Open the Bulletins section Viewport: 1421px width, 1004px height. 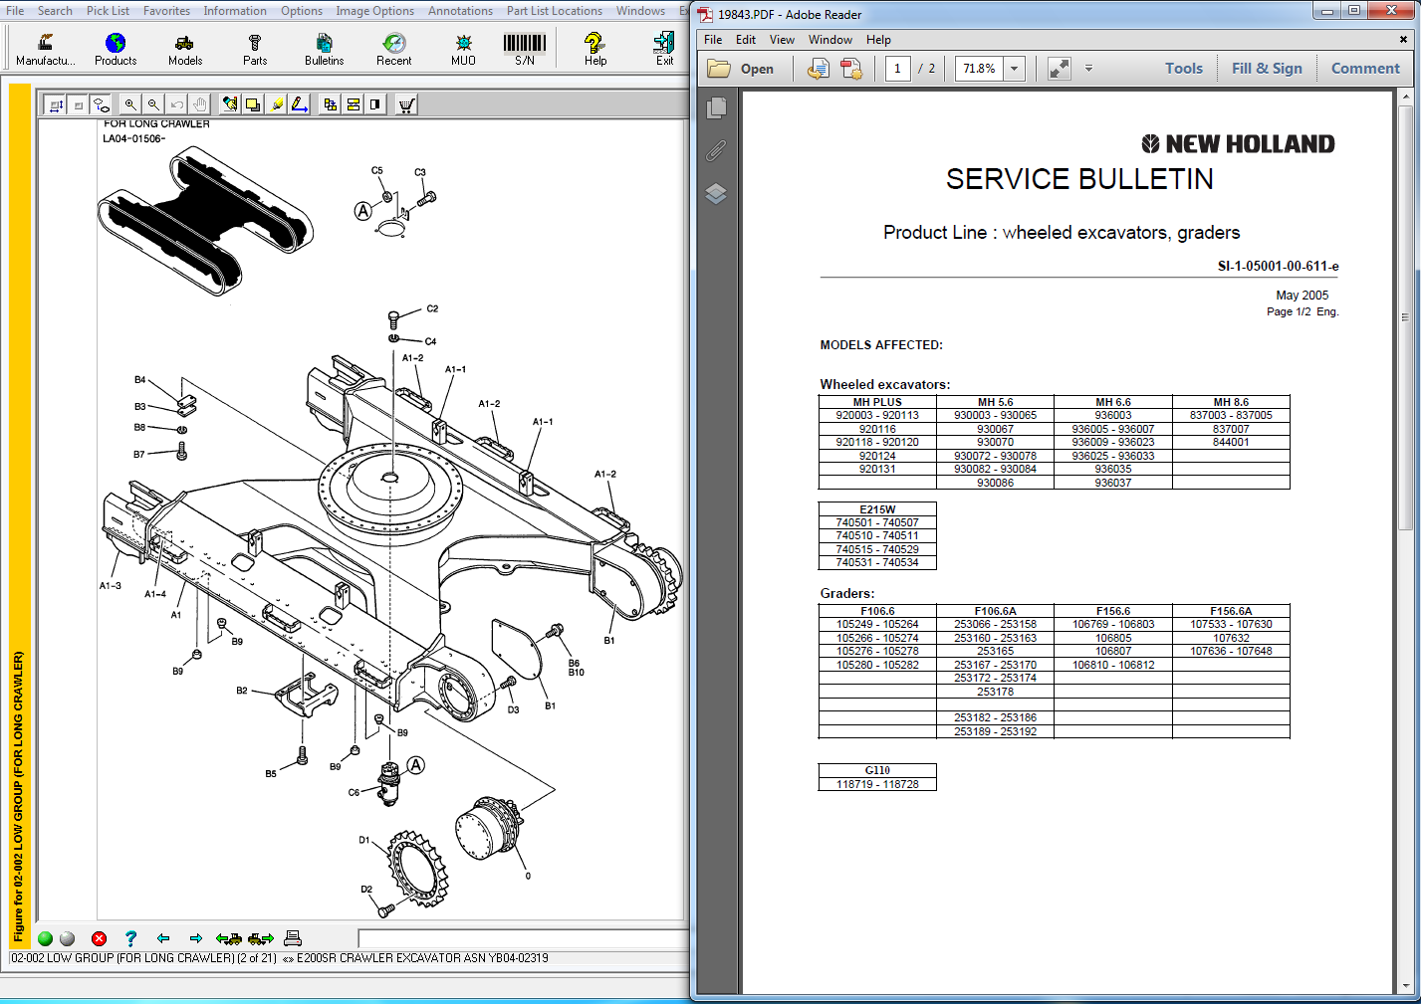pos(324,49)
